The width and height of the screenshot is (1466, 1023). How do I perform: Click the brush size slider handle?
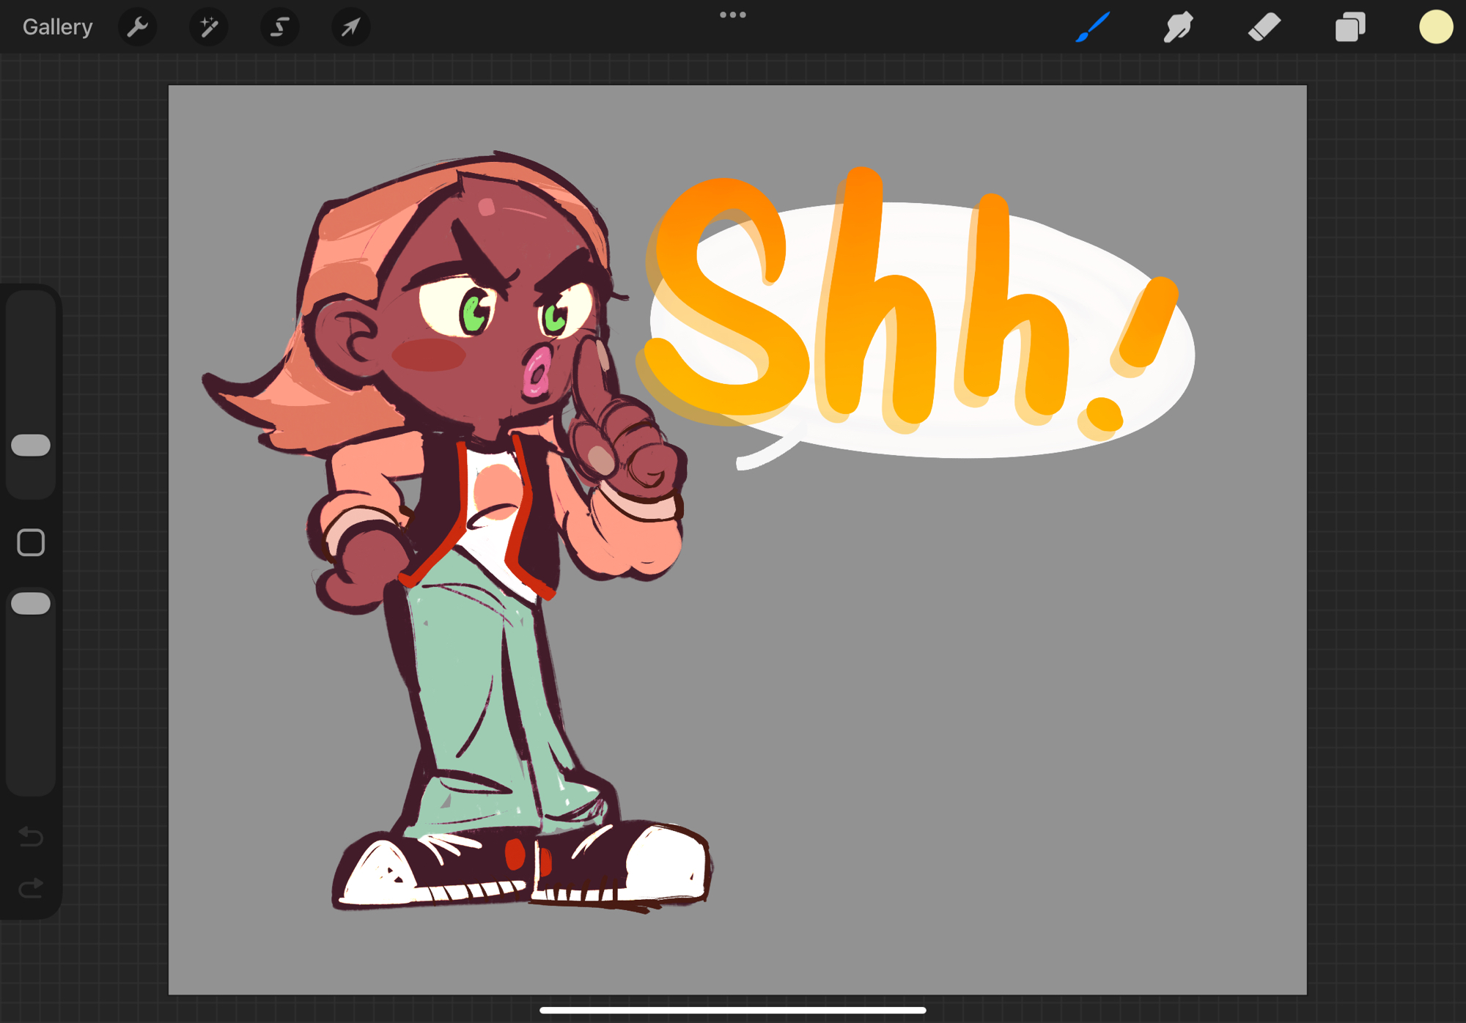tap(31, 445)
